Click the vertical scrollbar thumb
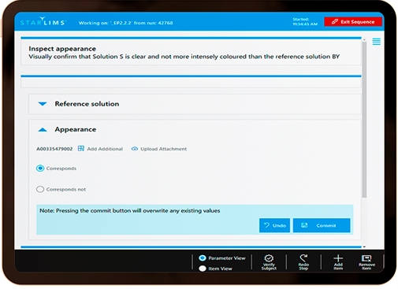The image size is (398, 289). [364, 120]
